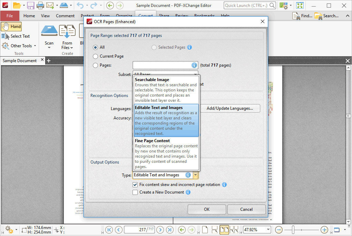This screenshot has height=236, width=352.
Task: Zoom in with plus button
Action: click(324, 230)
